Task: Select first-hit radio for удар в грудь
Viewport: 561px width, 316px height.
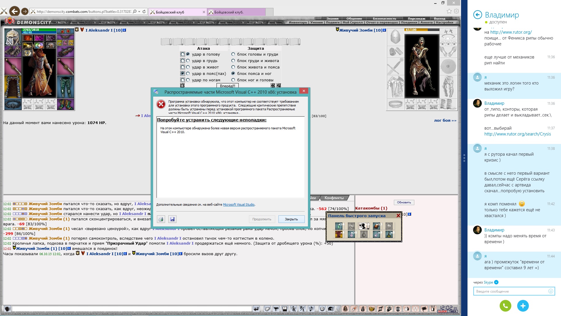Action: [183, 61]
